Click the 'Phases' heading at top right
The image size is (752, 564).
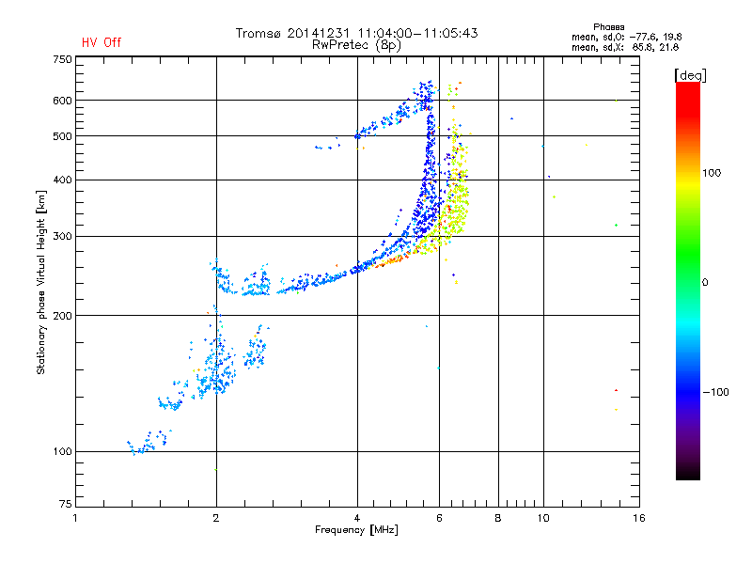coord(608,27)
